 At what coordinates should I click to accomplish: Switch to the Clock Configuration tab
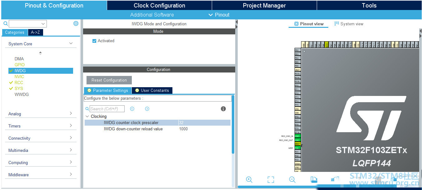point(159,5)
